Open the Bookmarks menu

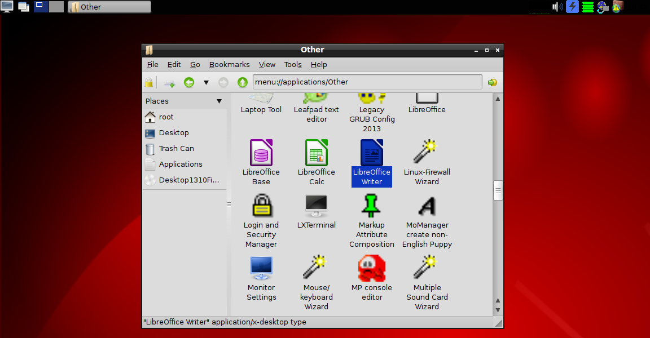[229, 65]
